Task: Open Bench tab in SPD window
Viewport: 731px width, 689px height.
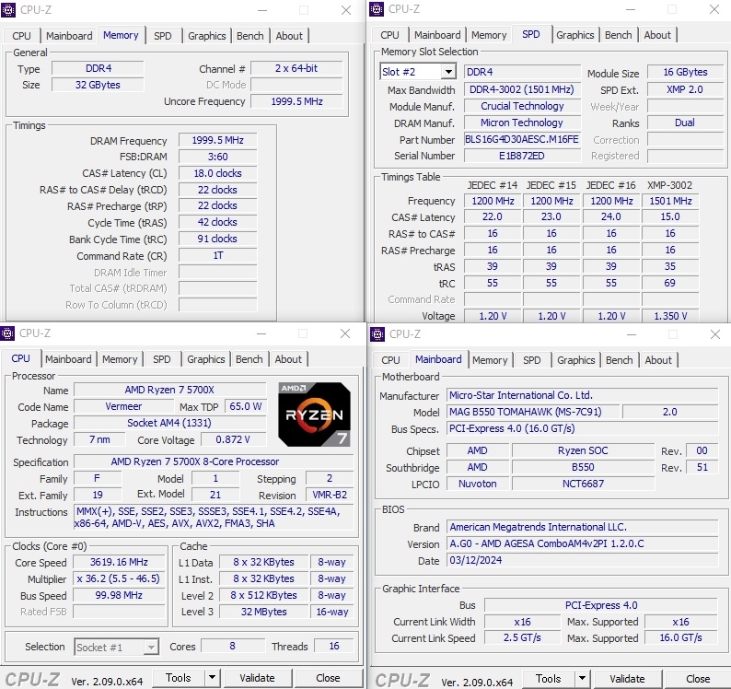Action: pyautogui.click(x=618, y=35)
